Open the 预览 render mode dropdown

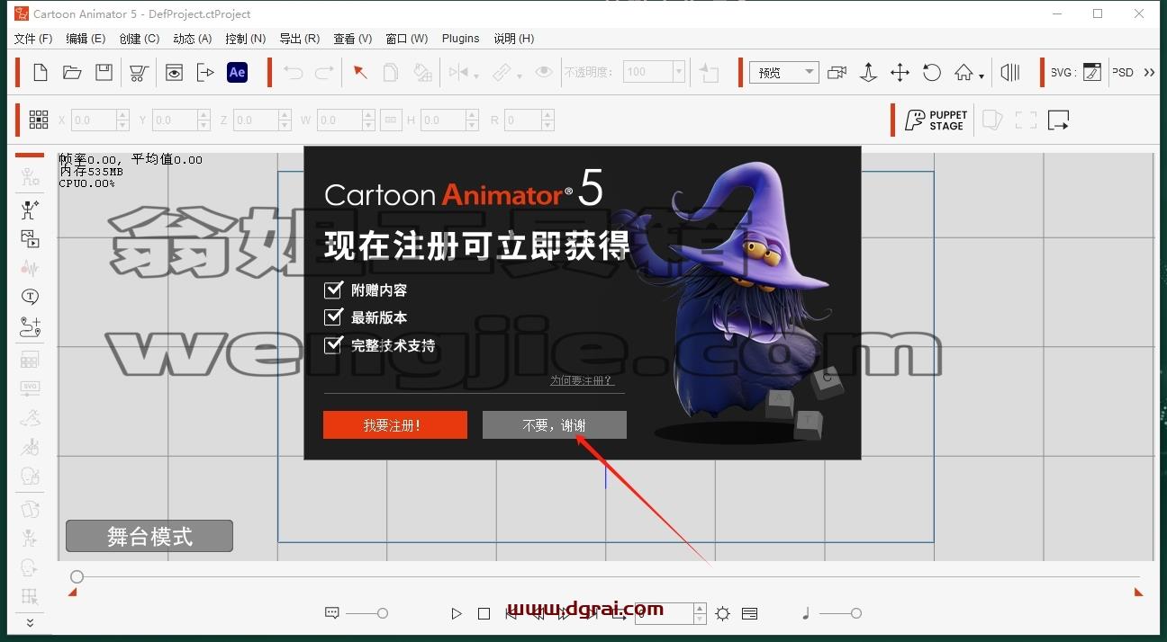point(784,73)
